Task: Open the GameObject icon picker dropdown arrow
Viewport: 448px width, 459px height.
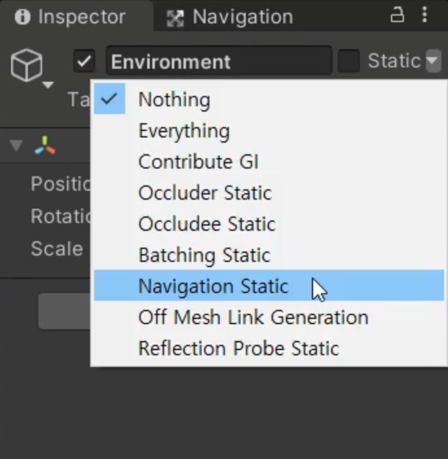Action: pos(47,85)
